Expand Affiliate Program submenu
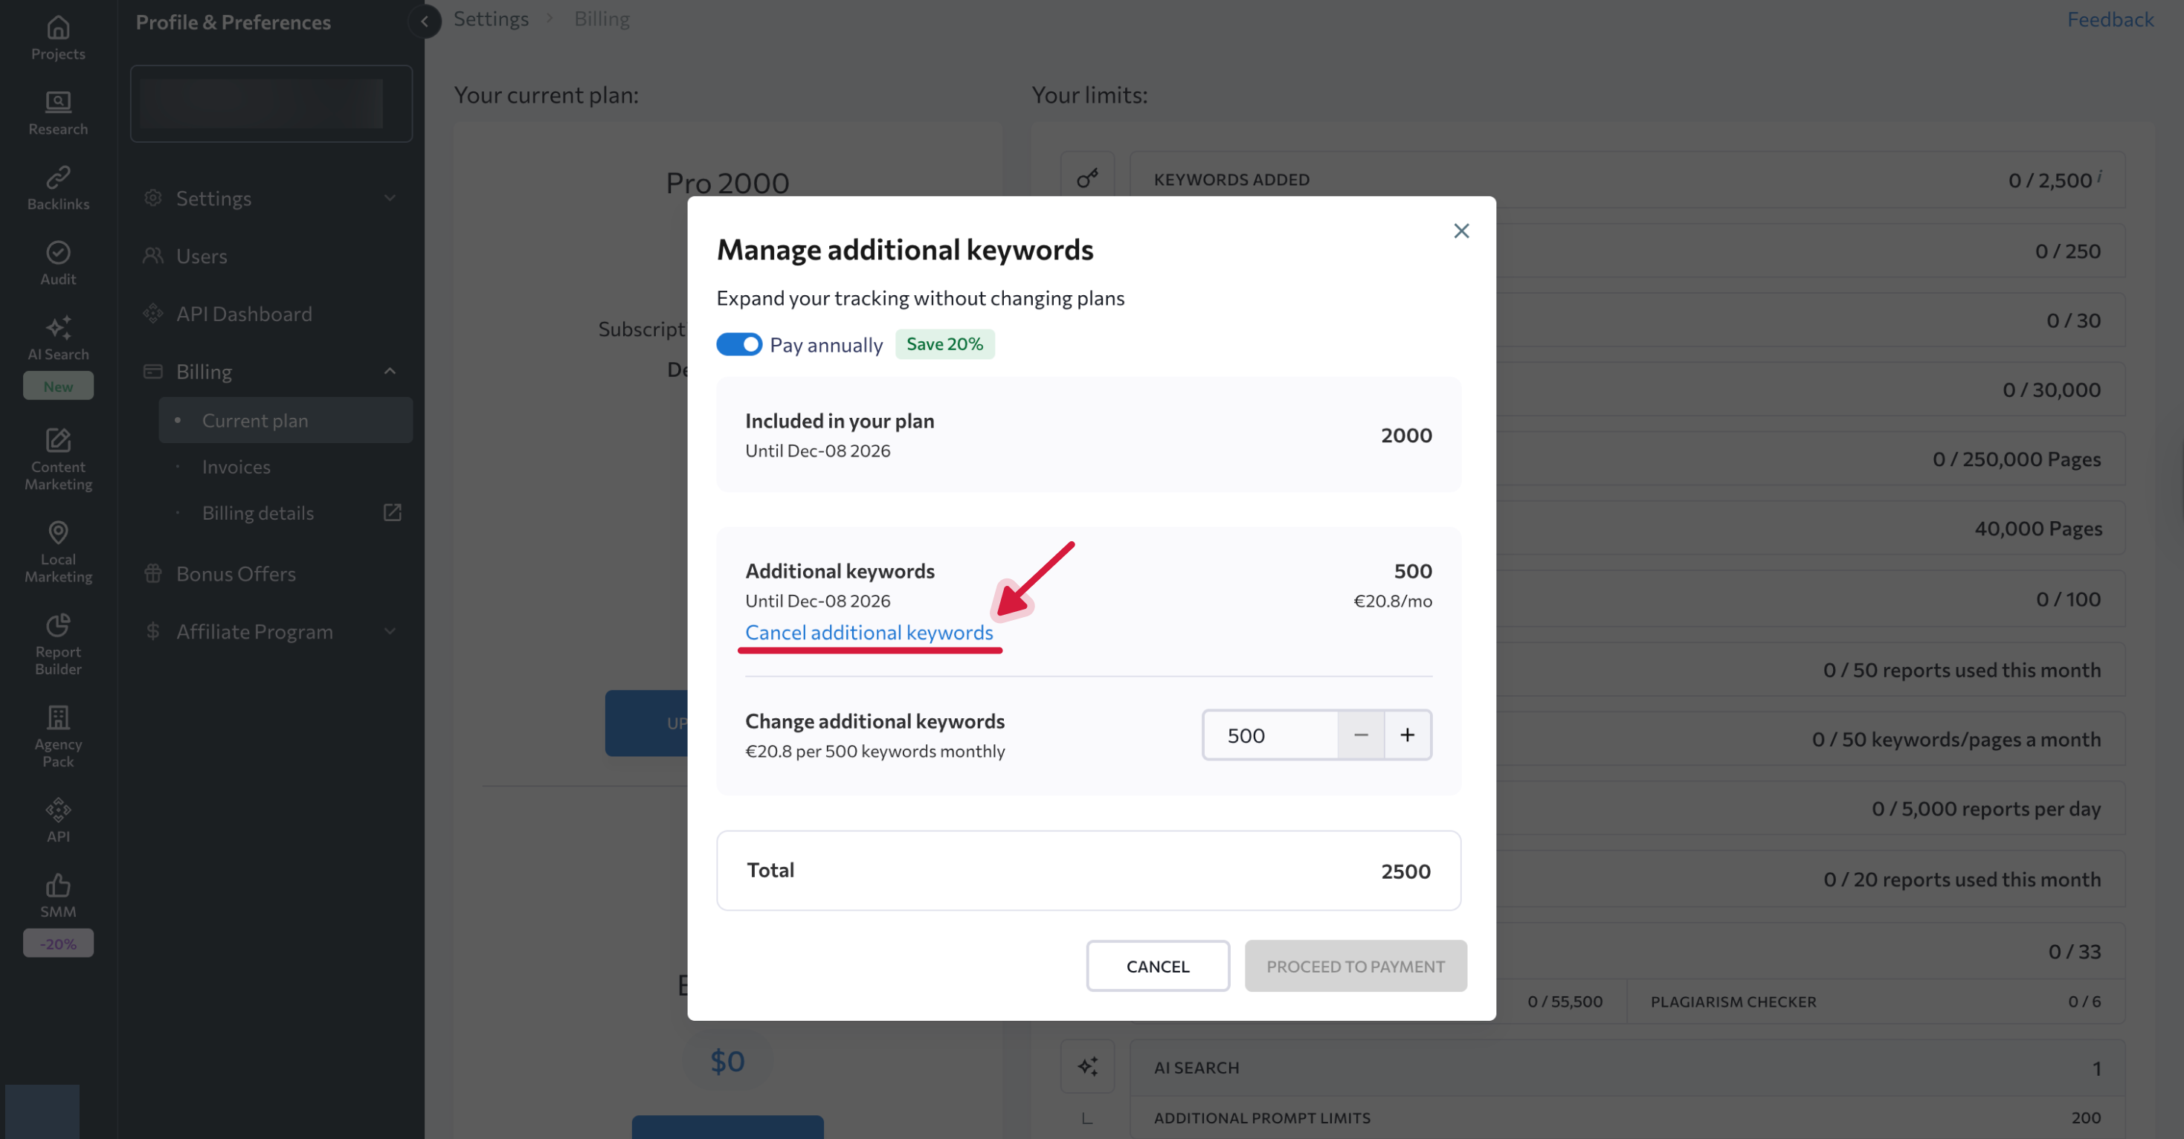Image resolution: width=2184 pixels, height=1139 pixels. coord(389,631)
